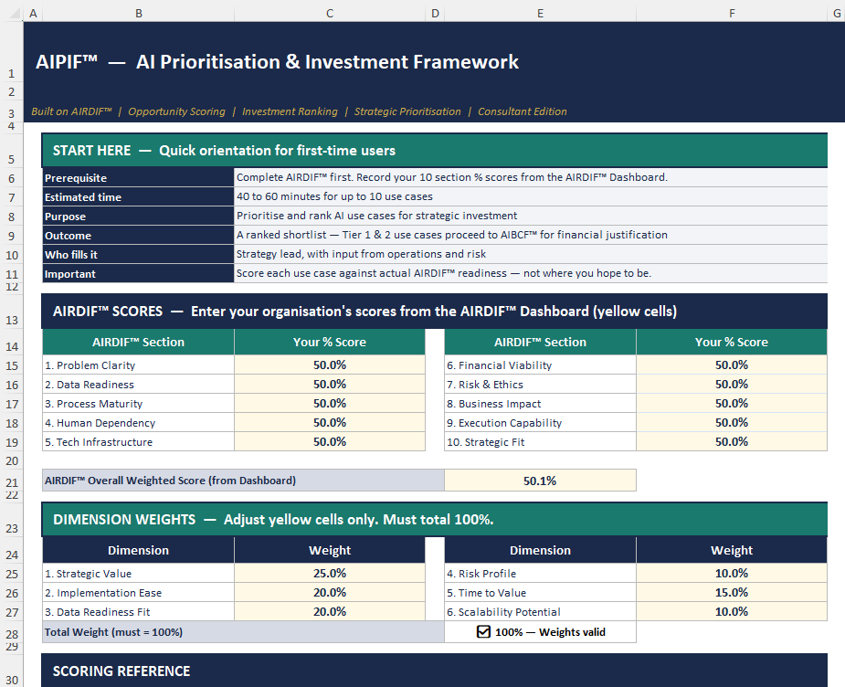Screen dimensions: 845x687
Task: Click 'Total Weight (must = 100%)' cell
Action: [x=243, y=632]
